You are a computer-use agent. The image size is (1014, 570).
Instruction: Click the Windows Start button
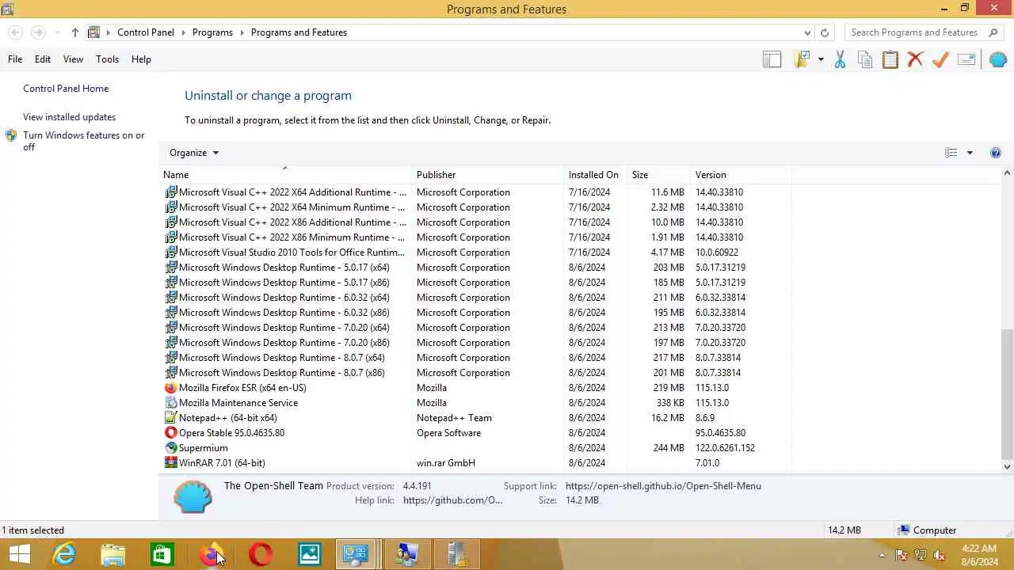(x=19, y=554)
